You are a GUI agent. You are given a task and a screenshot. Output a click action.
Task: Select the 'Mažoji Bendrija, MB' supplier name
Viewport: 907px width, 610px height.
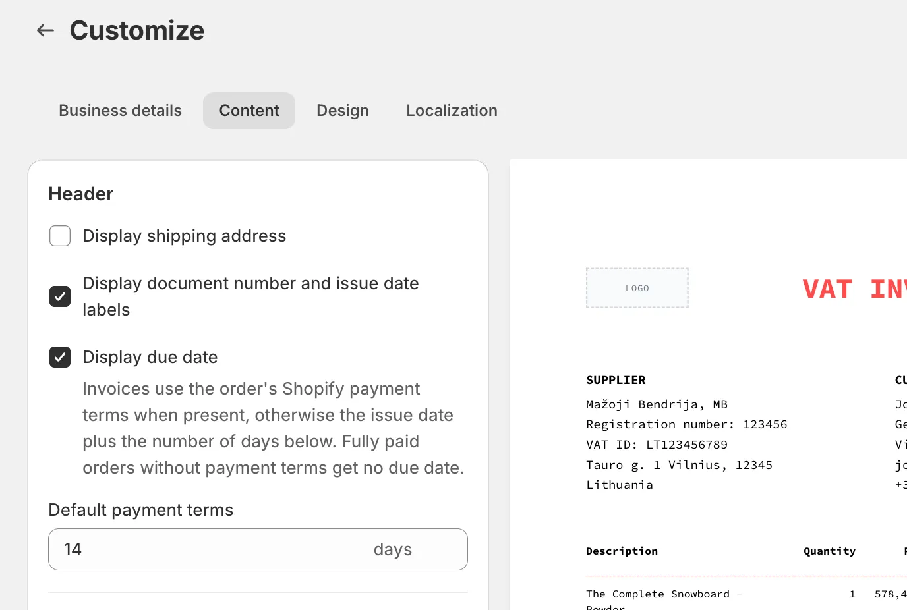pyautogui.click(x=657, y=404)
